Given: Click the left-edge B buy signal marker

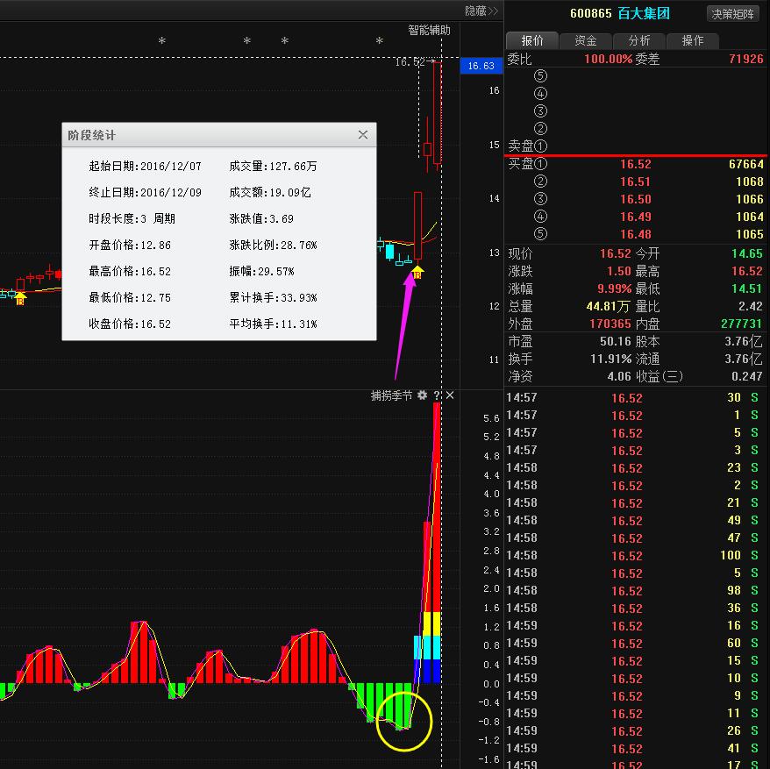Looking at the screenshot, I should click(21, 298).
